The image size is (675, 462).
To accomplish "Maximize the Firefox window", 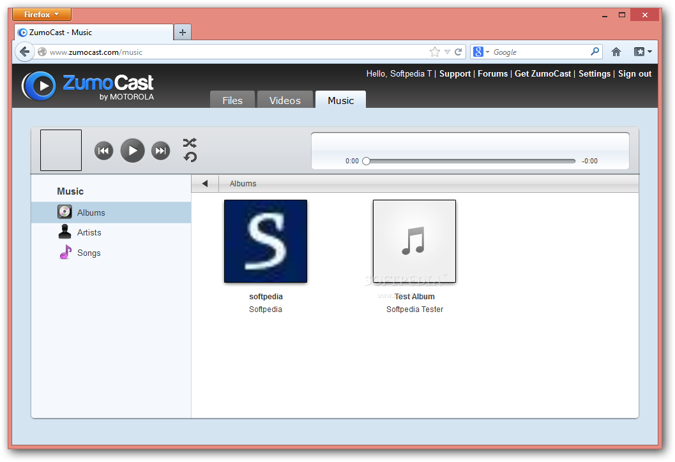I will 622,15.
